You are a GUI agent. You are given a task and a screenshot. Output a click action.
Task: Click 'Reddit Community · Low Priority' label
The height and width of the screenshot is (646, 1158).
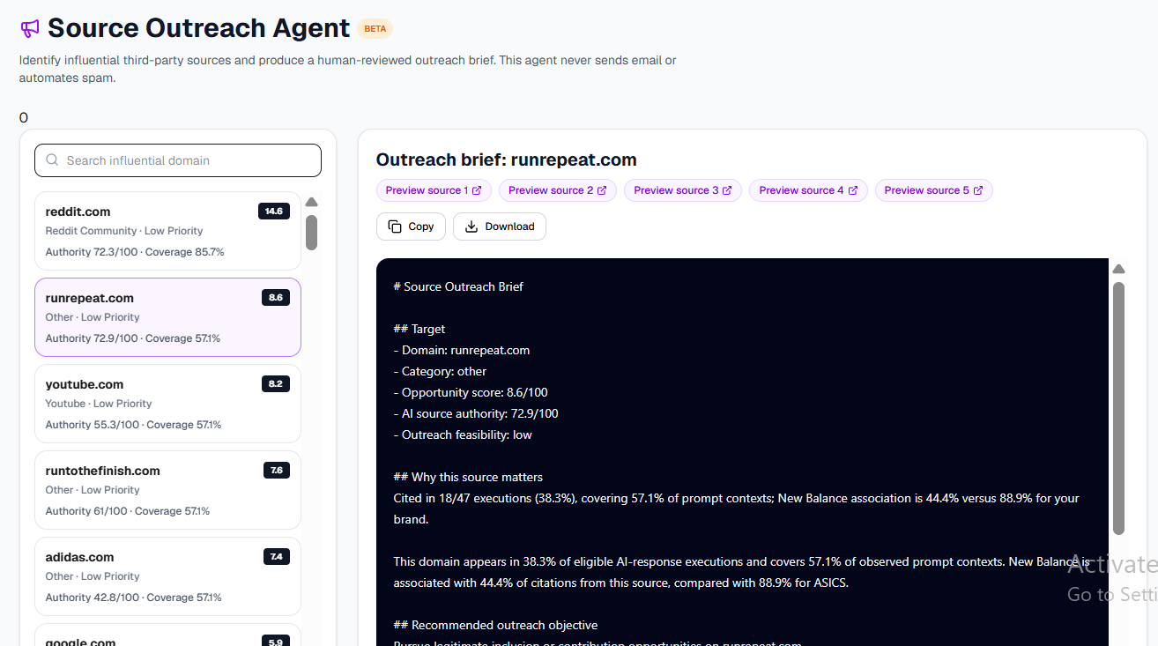click(124, 231)
